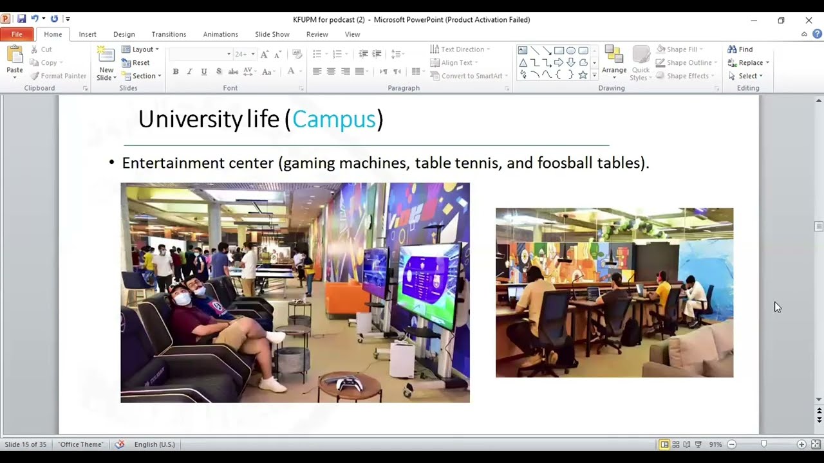Open the Change Case dropdown
The height and width of the screenshot is (463, 824).
[x=269, y=71]
